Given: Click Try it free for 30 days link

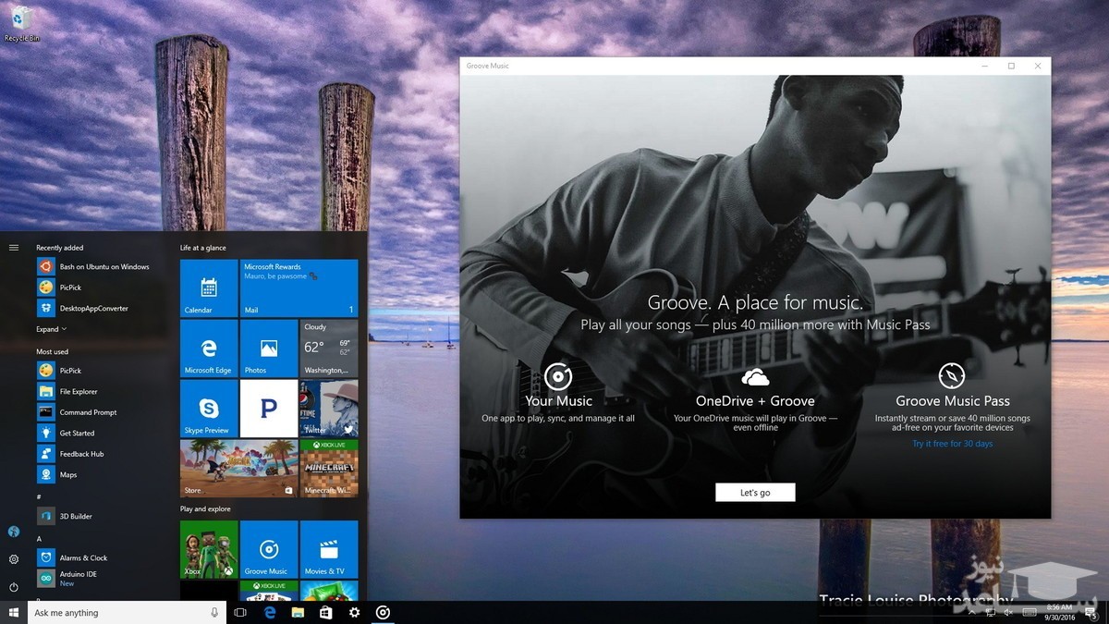Looking at the screenshot, I should [x=952, y=444].
